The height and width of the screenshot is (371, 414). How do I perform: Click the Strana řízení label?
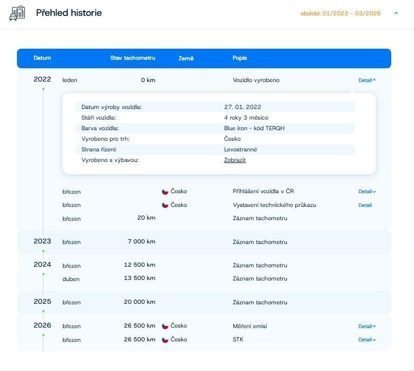coord(99,149)
